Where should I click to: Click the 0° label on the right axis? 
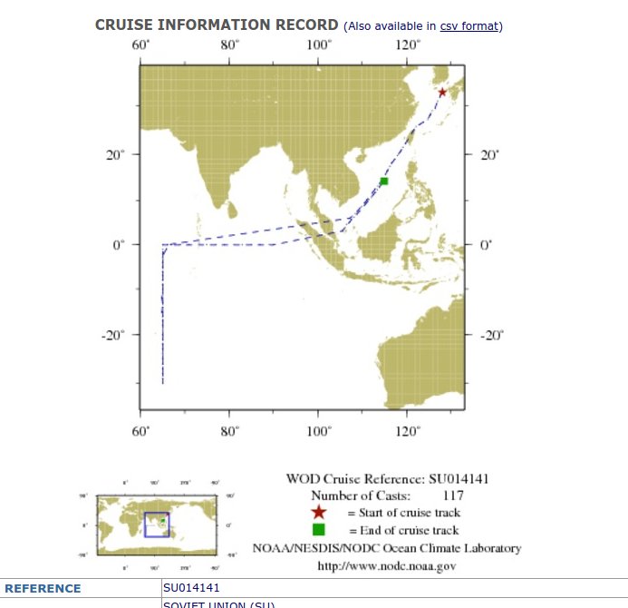(x=486, y=245)
